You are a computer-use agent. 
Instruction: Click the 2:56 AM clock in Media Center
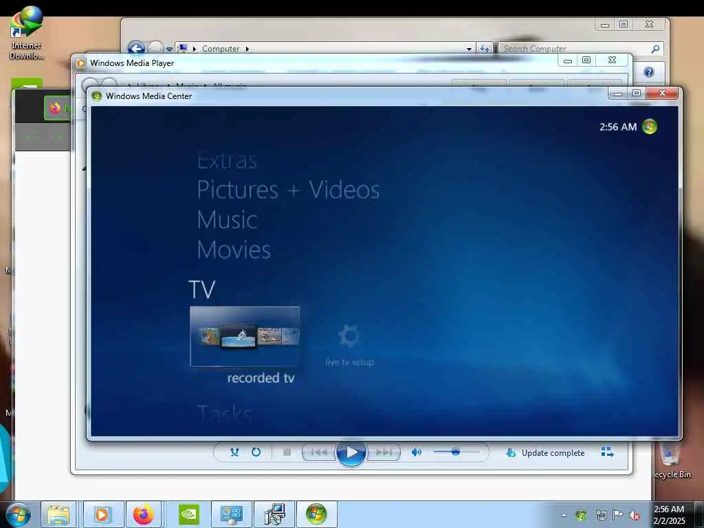618,127
